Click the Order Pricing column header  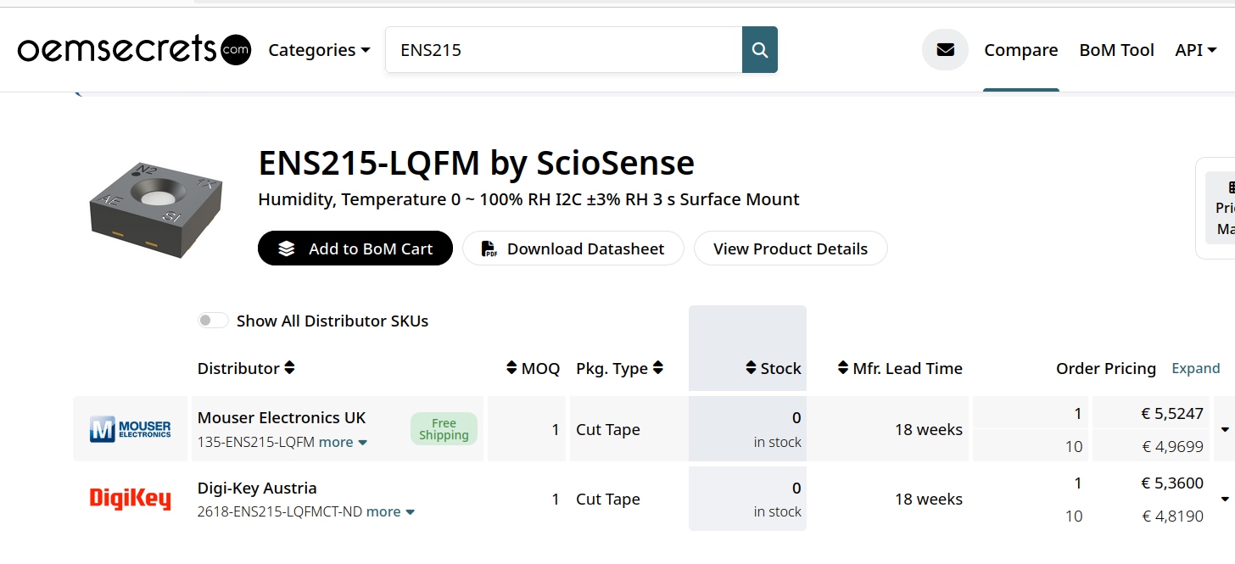1106,368
